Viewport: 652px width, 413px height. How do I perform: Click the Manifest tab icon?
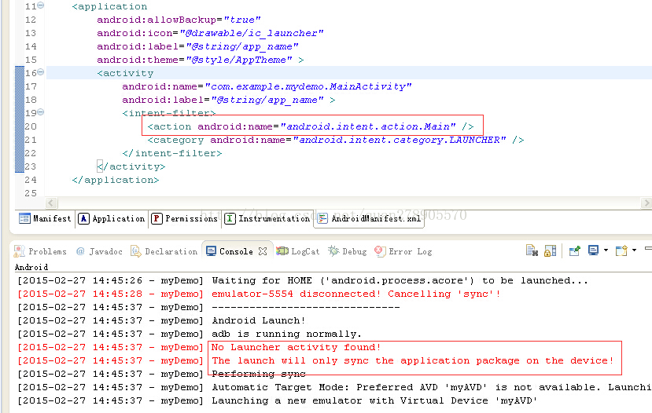(x=24, y=218)
